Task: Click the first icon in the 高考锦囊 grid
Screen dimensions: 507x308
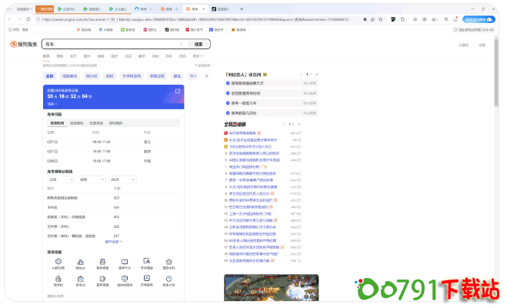Action: (x=58, y=261)
